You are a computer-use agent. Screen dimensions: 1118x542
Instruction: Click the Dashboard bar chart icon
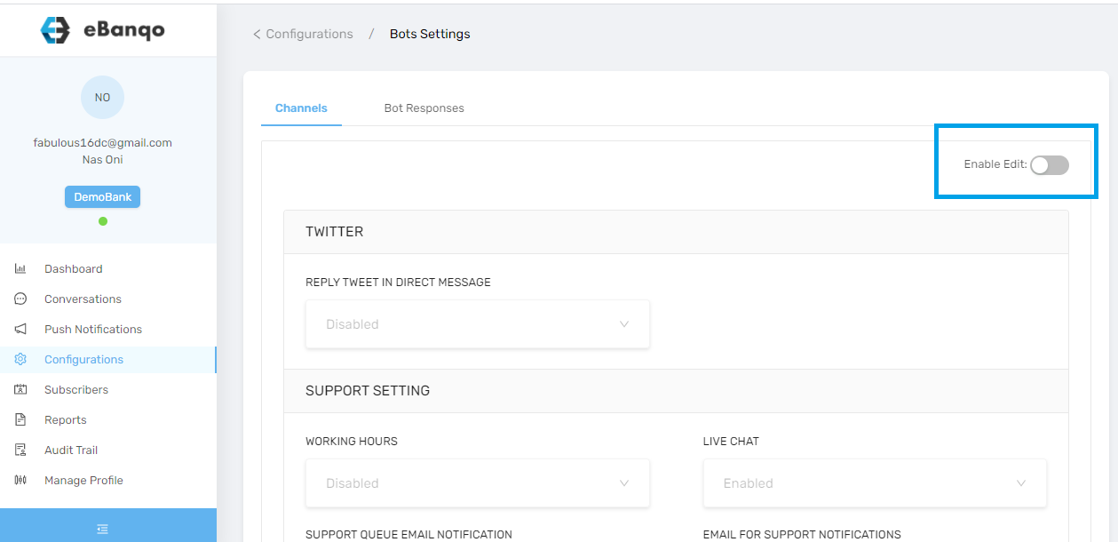20,268
